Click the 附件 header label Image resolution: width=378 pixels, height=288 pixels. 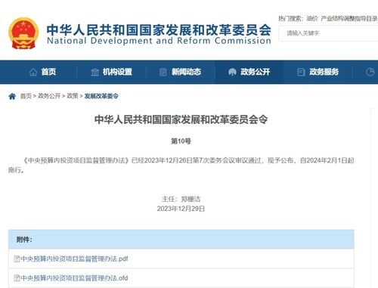coord(24,240)
